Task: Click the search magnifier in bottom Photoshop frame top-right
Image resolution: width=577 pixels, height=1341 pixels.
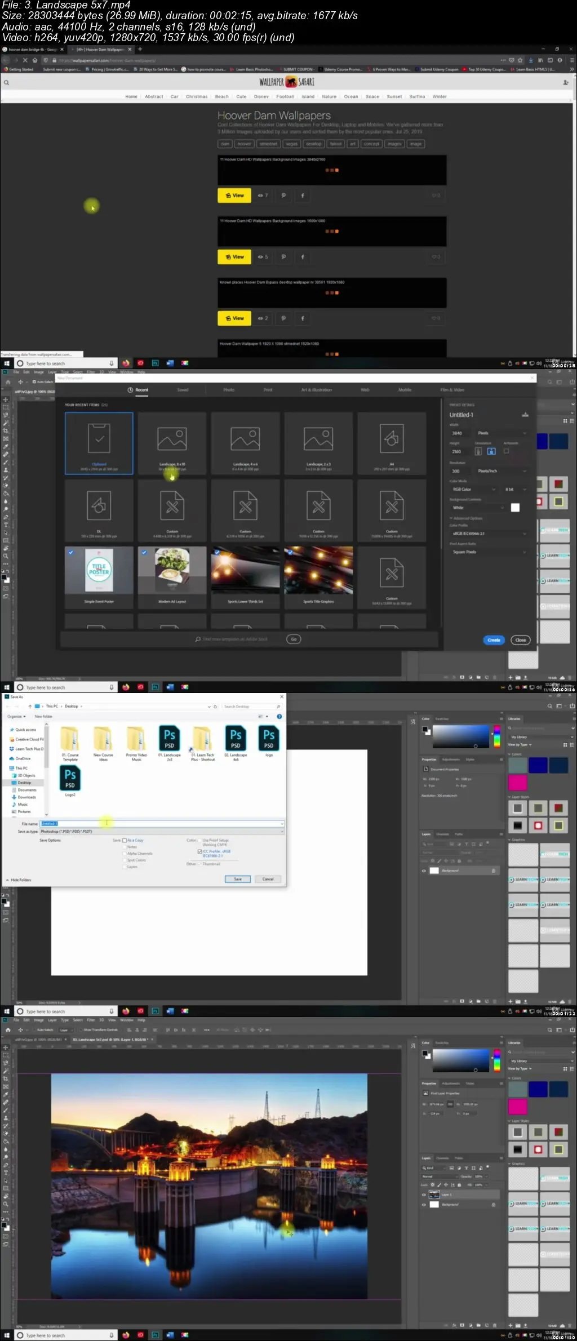Action: [x=550, y=1030]
